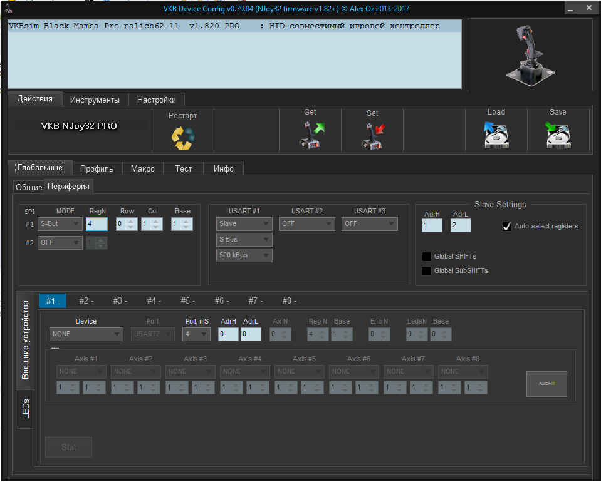Switch to Общие sub-tab

29,188
